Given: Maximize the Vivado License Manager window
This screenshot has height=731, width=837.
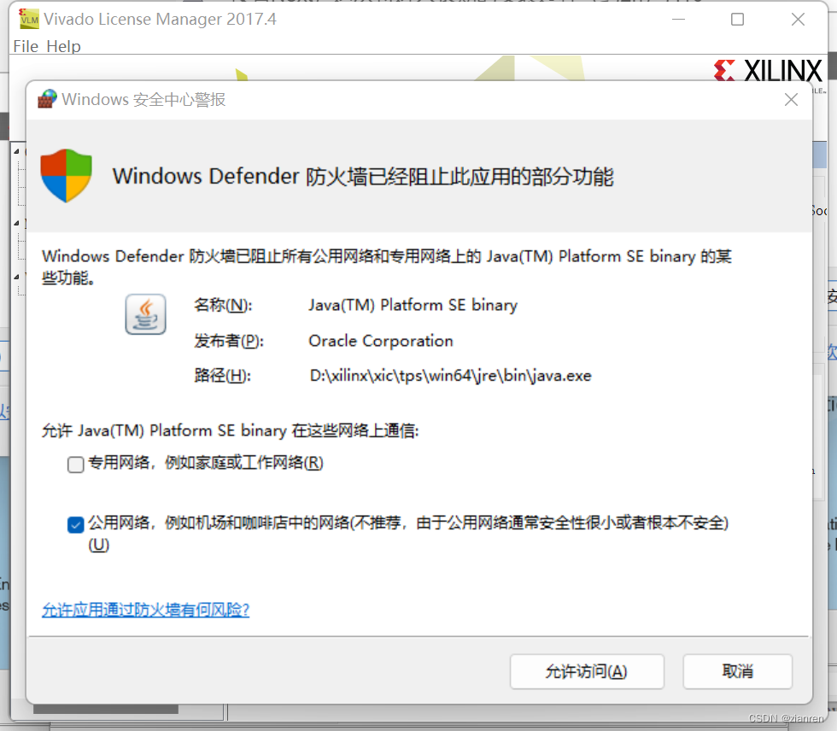Looking at the screenshot, I should (x=737, y=19).
